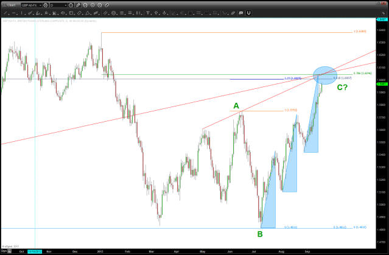Select the horizontal line tool
Image resolution: width=389 pixels, height=255 pixels.
pos(13,13)
